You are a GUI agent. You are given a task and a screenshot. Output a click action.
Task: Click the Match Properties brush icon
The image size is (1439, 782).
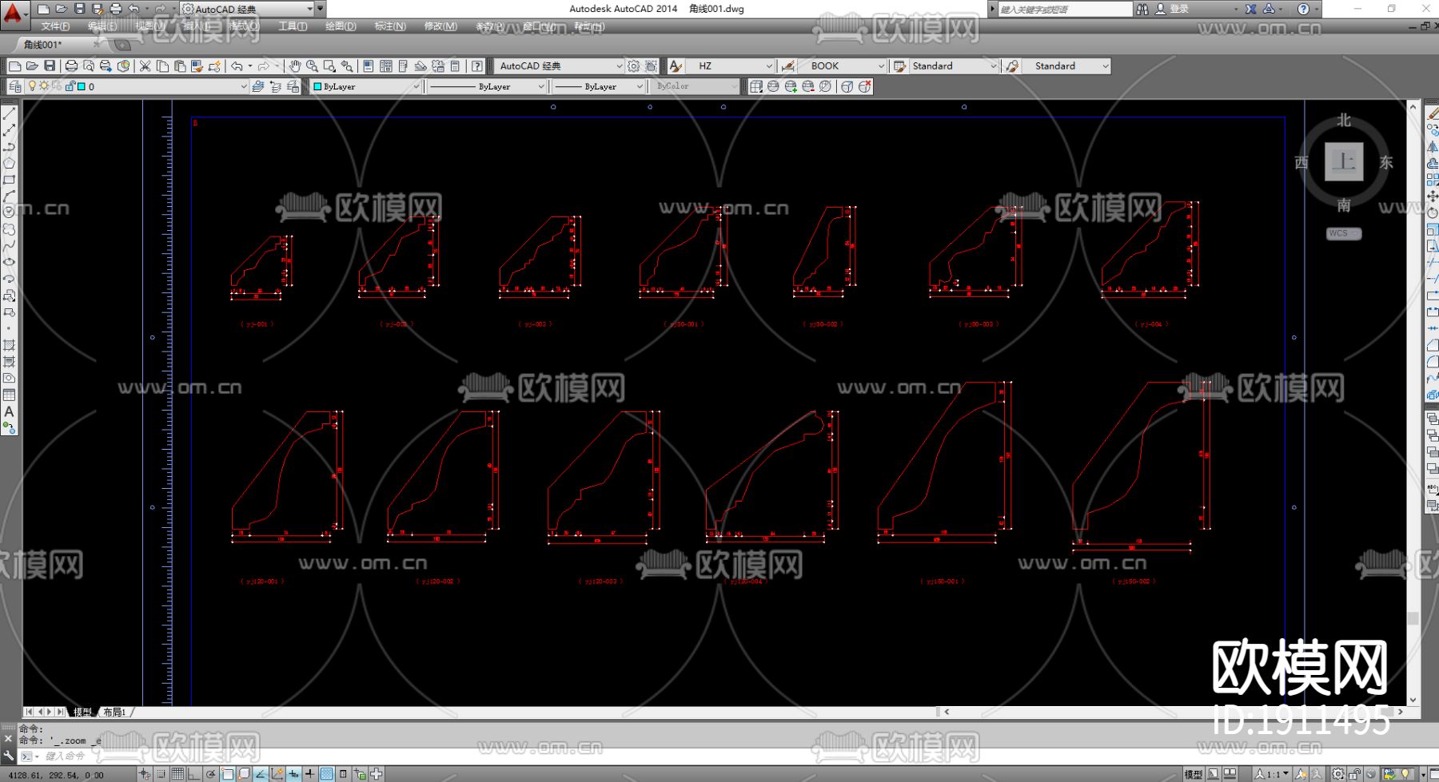197,65
